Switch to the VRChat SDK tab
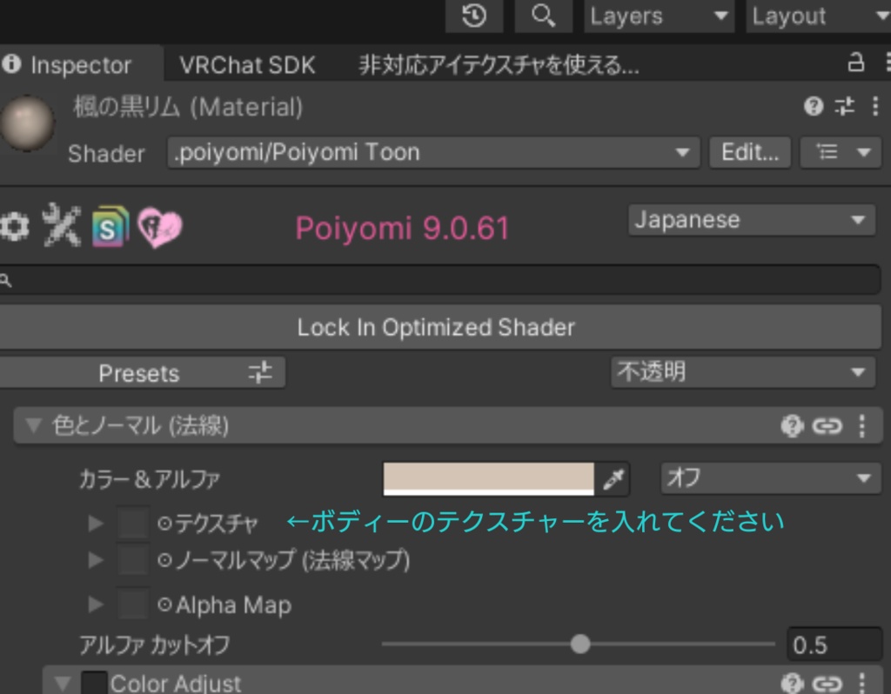 [x=246, y=64]
